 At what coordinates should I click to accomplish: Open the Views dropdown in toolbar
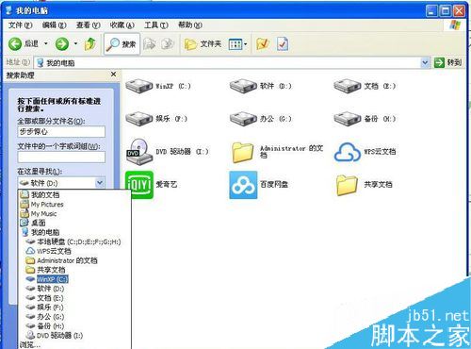pyautogui.click(x=237, y=44)
